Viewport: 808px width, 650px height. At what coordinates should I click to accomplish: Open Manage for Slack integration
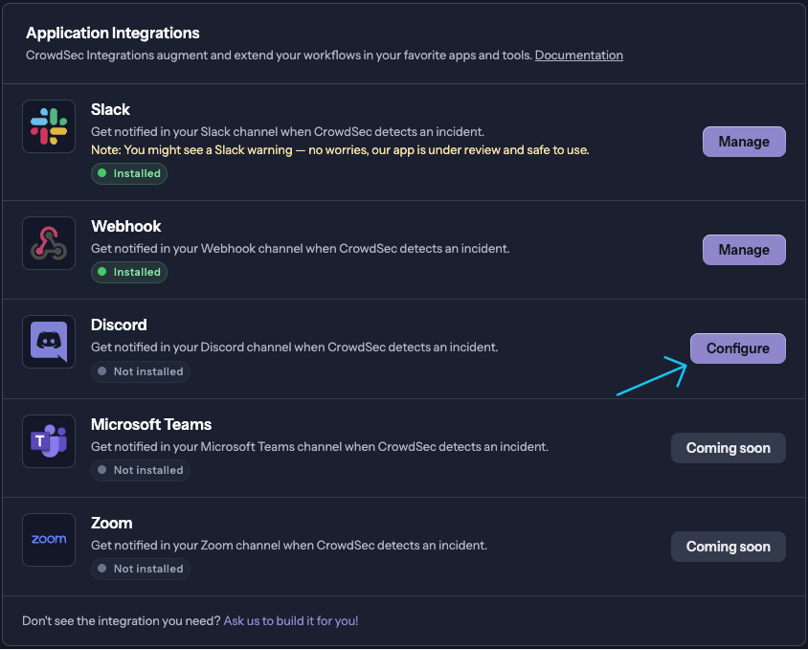[x=744, y=142]
